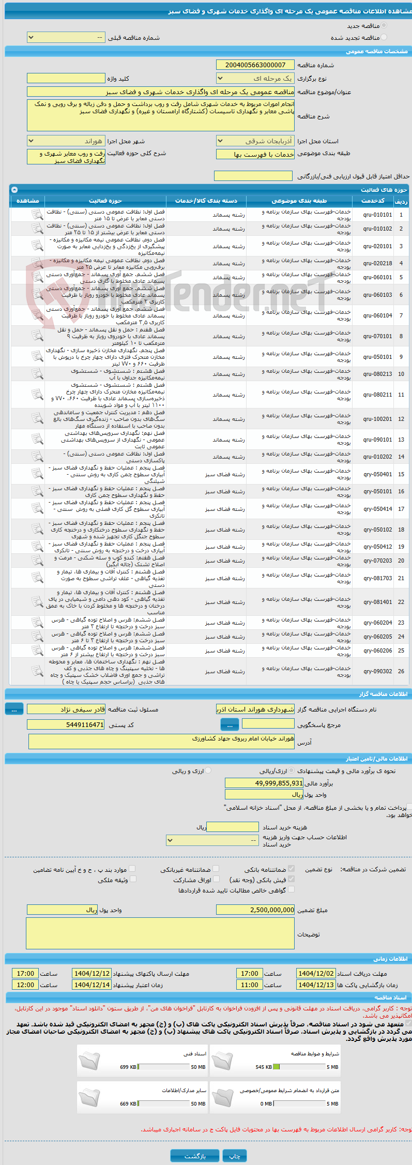Click the بازگشت button
The height and width of the screenshot is (1165, 412).
(x=195, y=1156)
